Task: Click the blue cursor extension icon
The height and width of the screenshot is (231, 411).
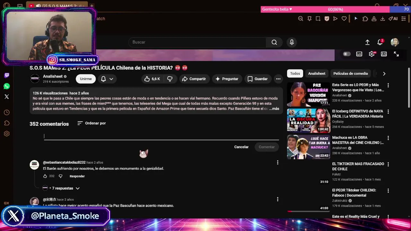Action: [x=356, y=19]
